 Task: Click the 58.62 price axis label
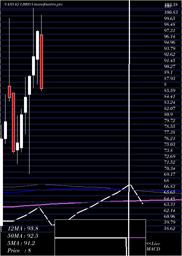click(170, 229)
